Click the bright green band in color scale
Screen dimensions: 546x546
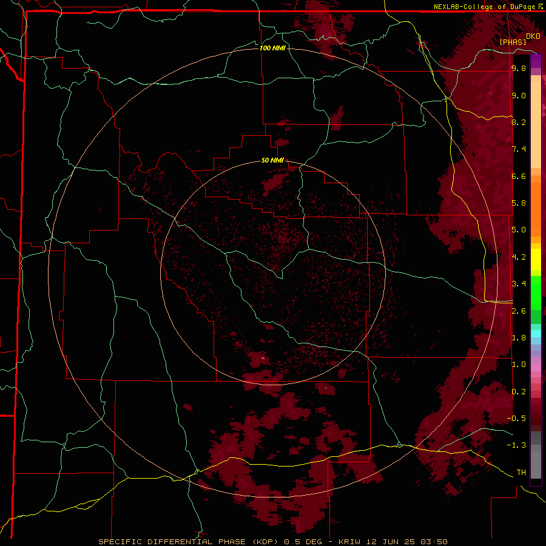[536, 292]
